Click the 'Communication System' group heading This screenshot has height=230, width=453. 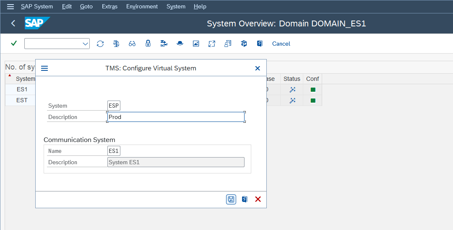[x=79, y=140]
